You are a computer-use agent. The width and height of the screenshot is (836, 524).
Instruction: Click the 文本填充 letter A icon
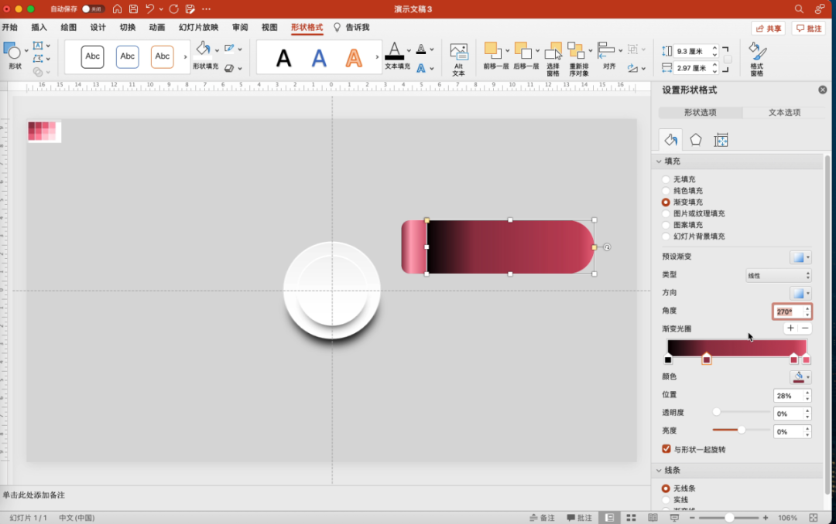[394, 51]
